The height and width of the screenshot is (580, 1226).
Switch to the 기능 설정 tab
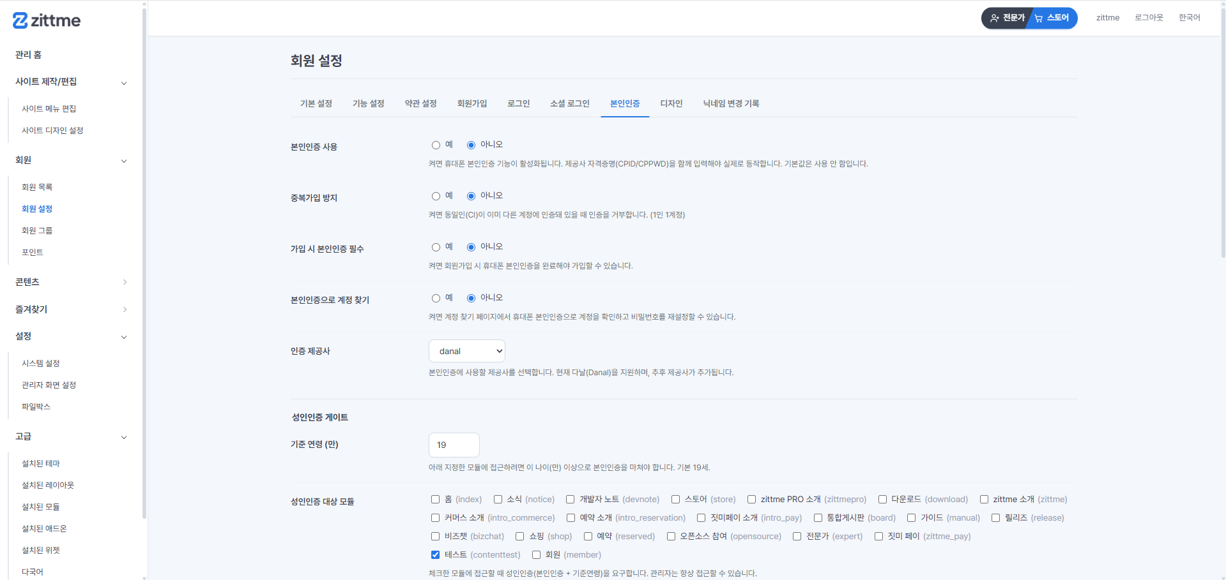369,103
